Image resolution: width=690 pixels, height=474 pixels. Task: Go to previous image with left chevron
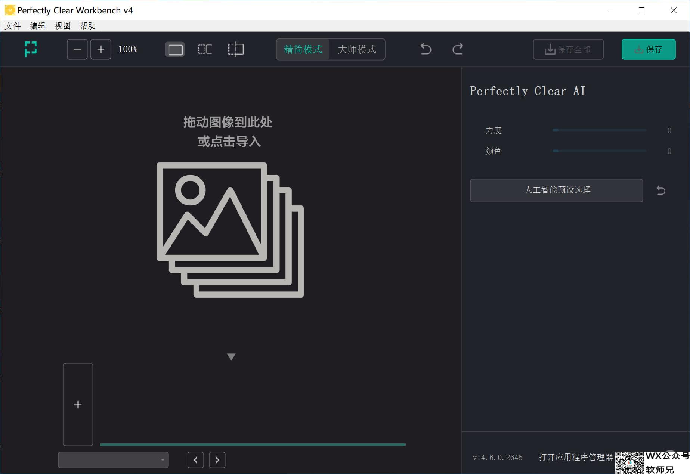196,460
